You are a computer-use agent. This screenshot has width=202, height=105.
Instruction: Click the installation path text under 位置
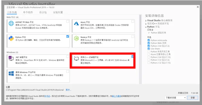35,90
